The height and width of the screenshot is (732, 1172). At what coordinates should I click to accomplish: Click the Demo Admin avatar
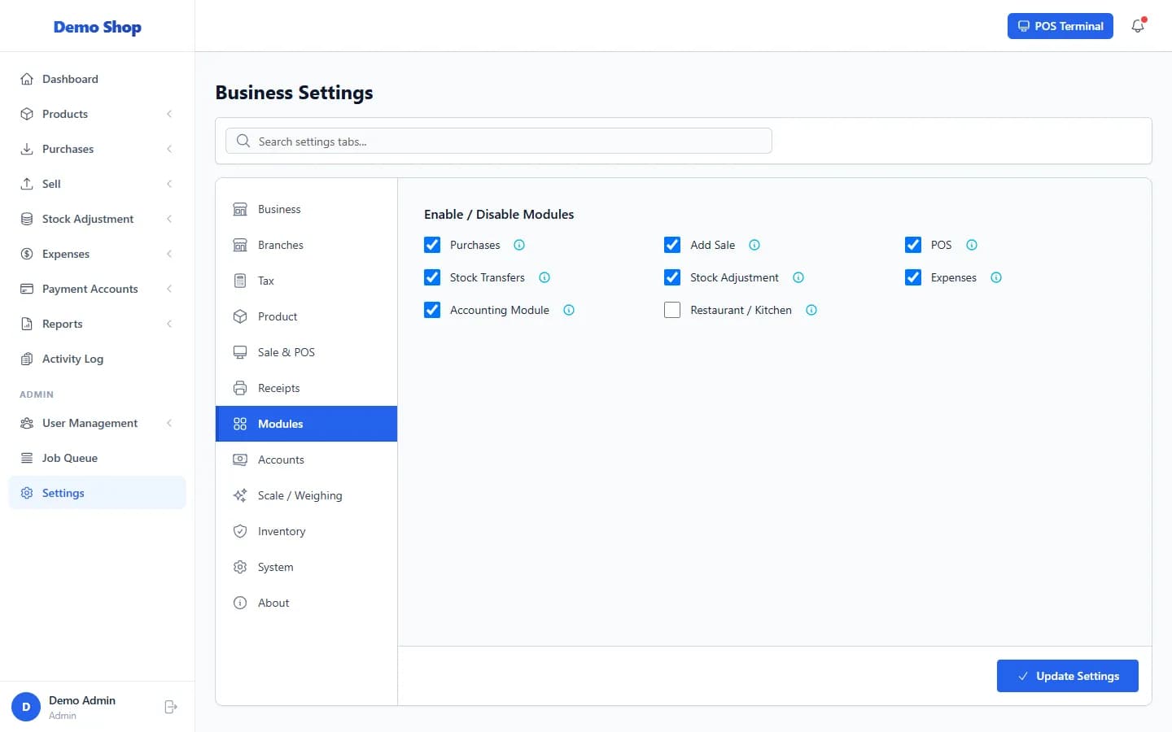click(x=26, y=707)
